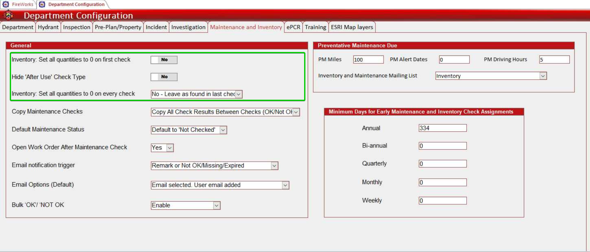The image size is (590, 252).
Task: Open the Bulk OK/NOT OK dropdown
Action: [x=217, y=206]
